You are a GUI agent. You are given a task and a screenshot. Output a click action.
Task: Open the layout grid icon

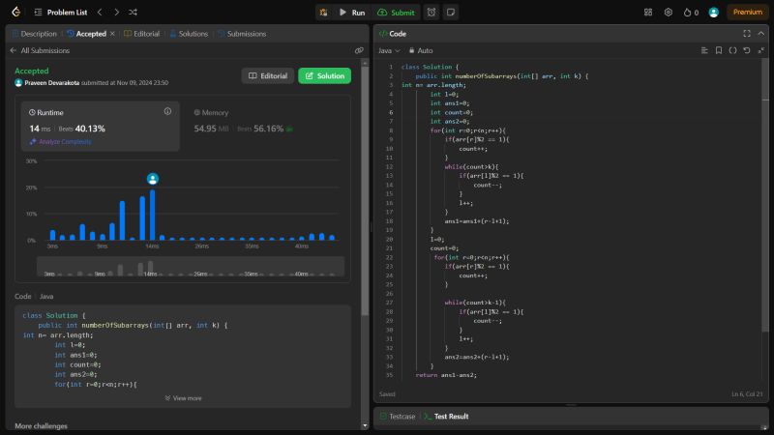coord(647,13)
